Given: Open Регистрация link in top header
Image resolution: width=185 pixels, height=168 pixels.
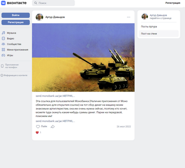Looking at the screenshot, I should [173, 3].
